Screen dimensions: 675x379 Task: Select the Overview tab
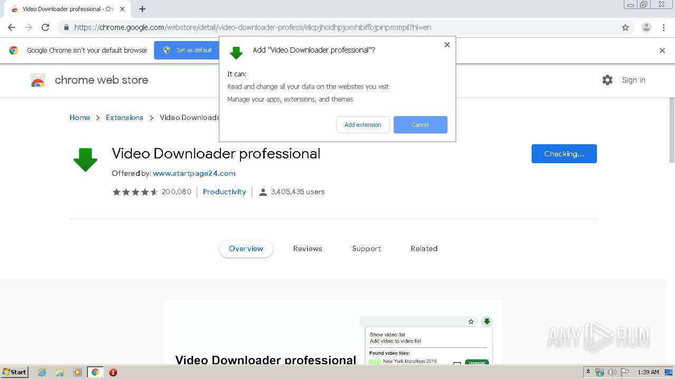point(246,248)
